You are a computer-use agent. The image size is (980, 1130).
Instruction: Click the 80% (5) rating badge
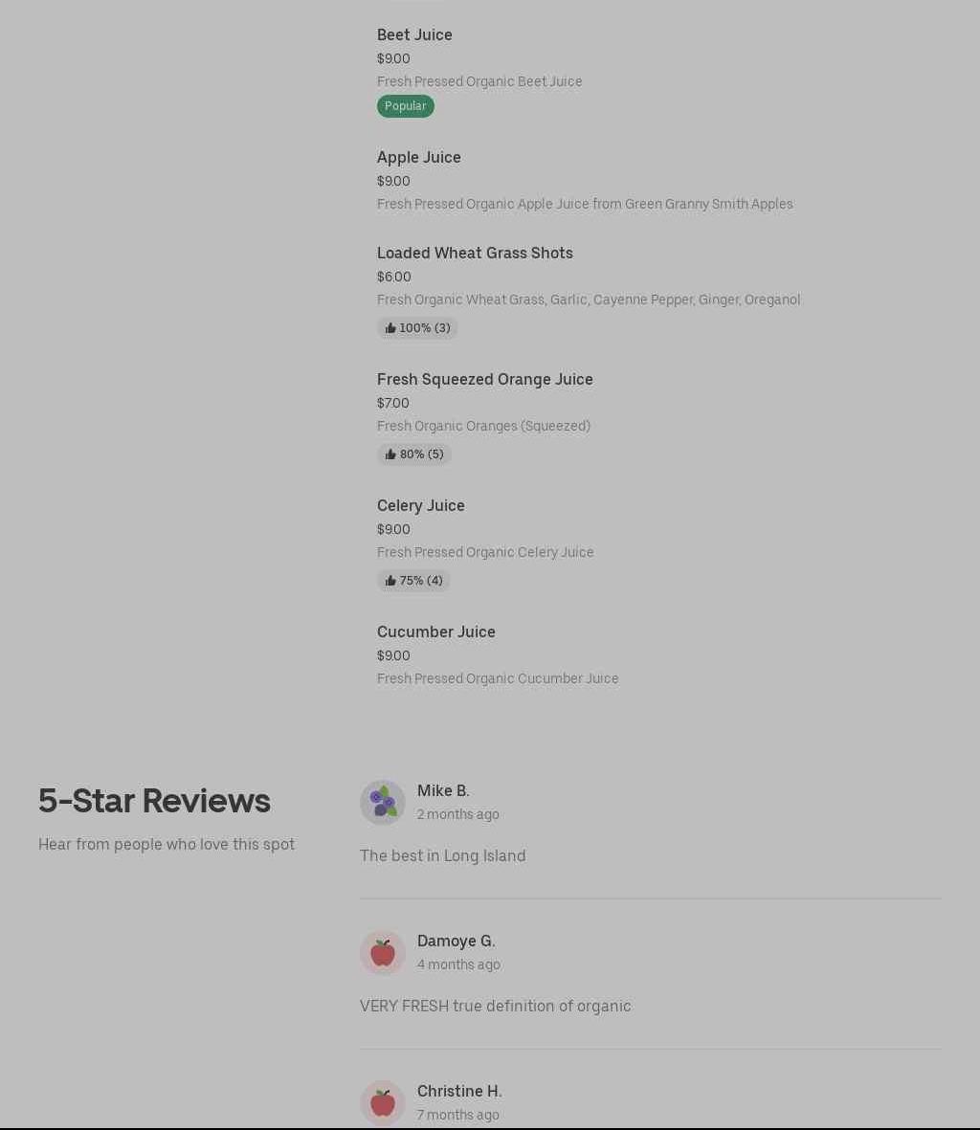coord(421,454)
